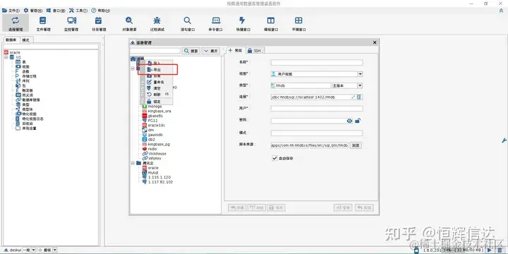
Task: Choose 刷新 F5 from the context menu
Action: [159, 95]
